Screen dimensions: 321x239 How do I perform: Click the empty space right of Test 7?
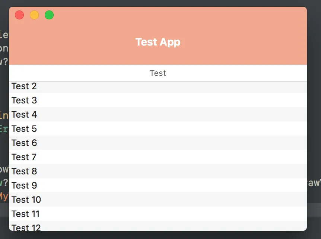[186, 157]
